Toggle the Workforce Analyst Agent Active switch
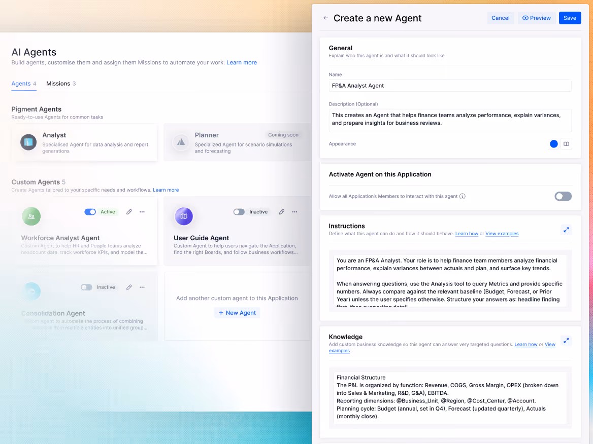This screenshot has height=444, width=593. pyautogui.click(x=90, y=212)
